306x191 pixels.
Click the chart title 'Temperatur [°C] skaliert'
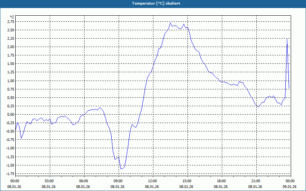(156, 3)
